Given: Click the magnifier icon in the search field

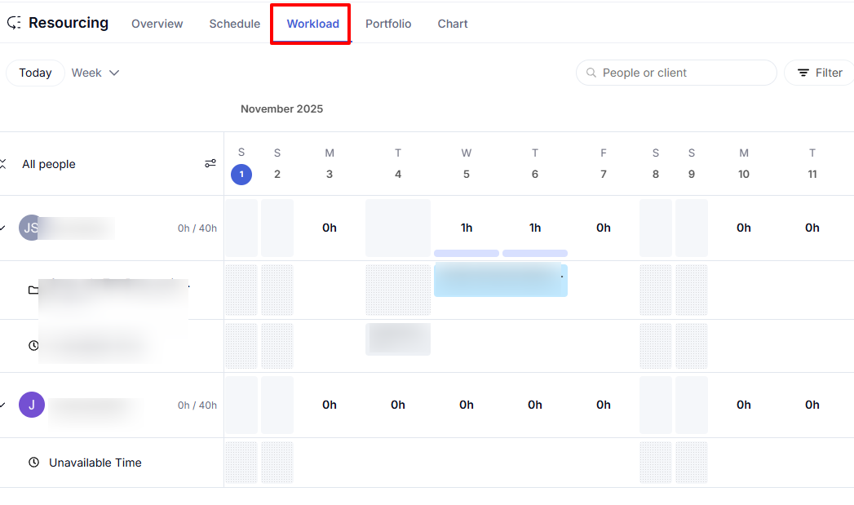Looking at the screenshot, I should pyautogui.click(x=590, y=73).
